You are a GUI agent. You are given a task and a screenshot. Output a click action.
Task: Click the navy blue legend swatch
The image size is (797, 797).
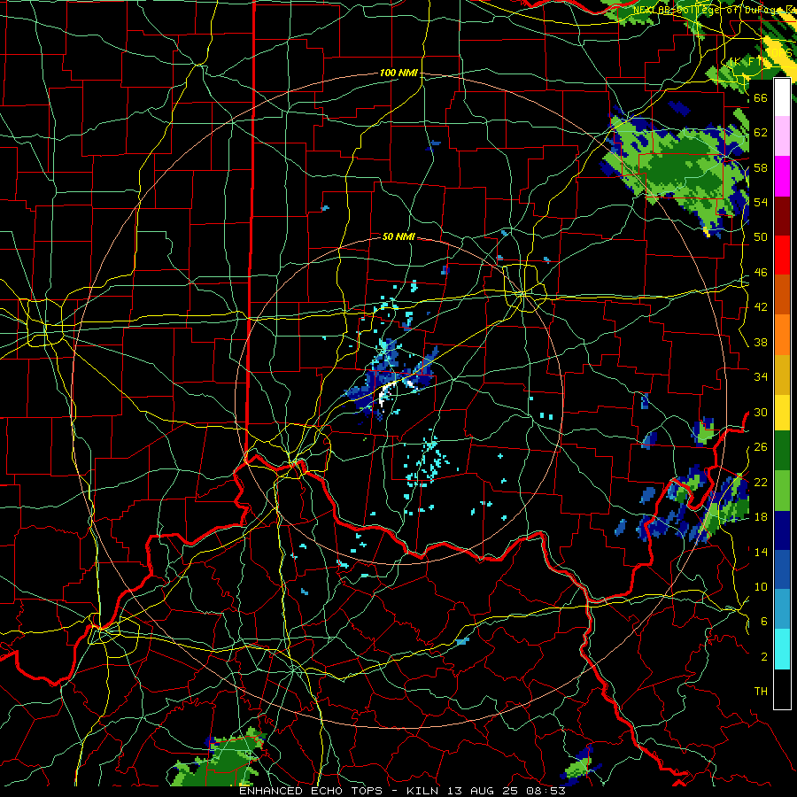(782, 530)
